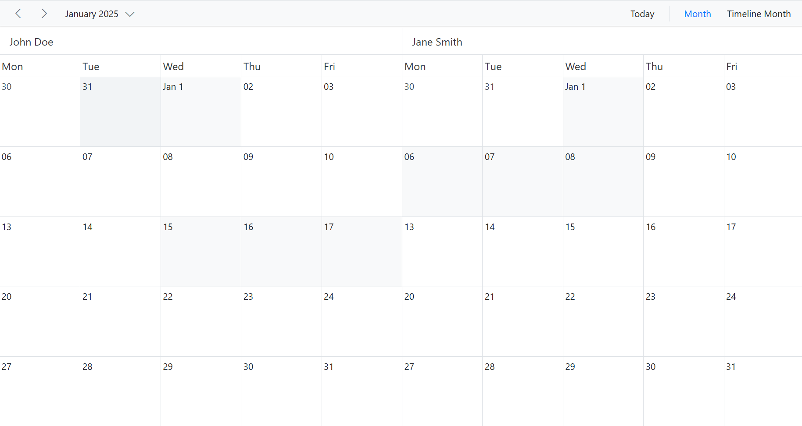Click date 14 under Jane Smith
The image size is (802, 426).
(x=490, y=227)
